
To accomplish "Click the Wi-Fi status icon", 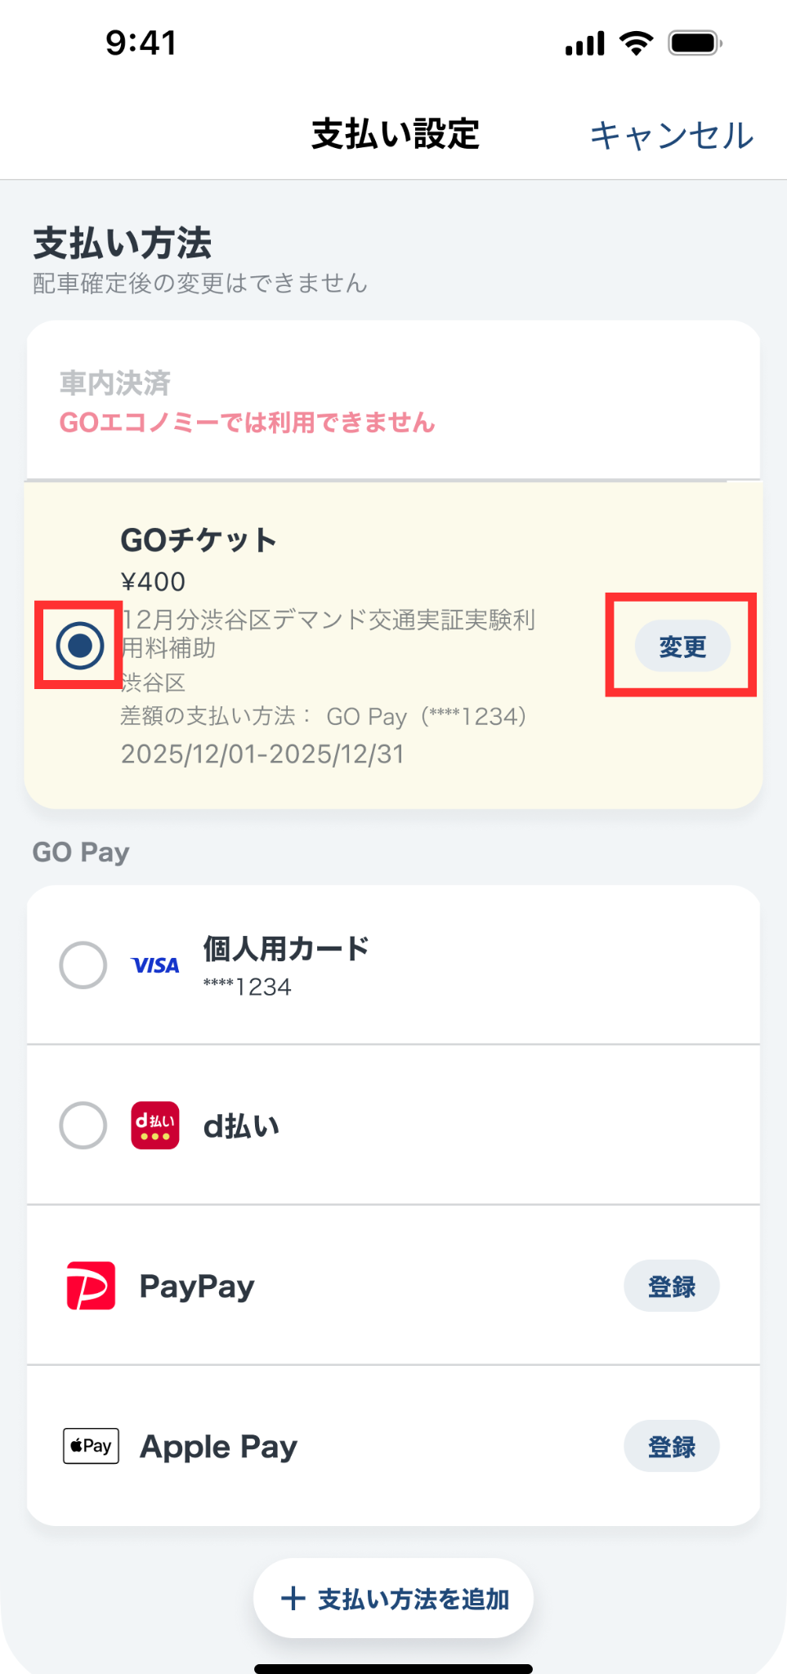I will tap(636, 43).
